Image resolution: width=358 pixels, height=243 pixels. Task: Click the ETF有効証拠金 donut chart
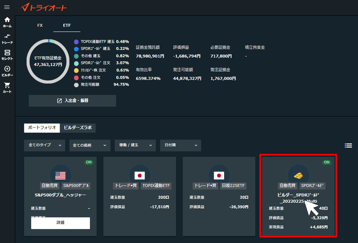point(48,61)
